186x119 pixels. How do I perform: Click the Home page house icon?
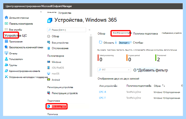(x=6, y=18)
